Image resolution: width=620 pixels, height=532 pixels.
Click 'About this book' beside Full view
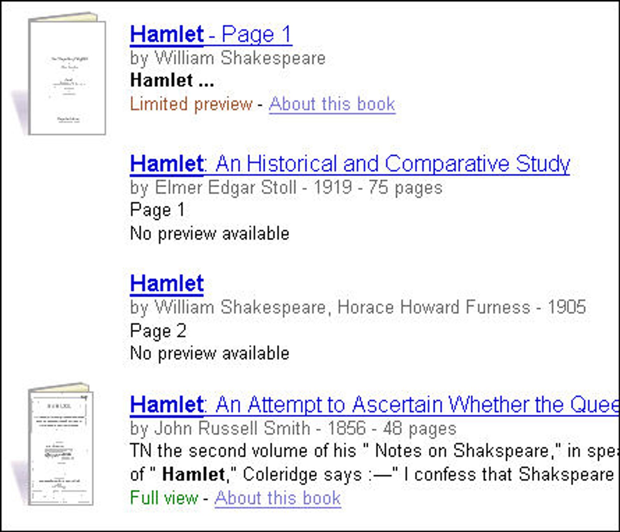(x=277, y=498)
